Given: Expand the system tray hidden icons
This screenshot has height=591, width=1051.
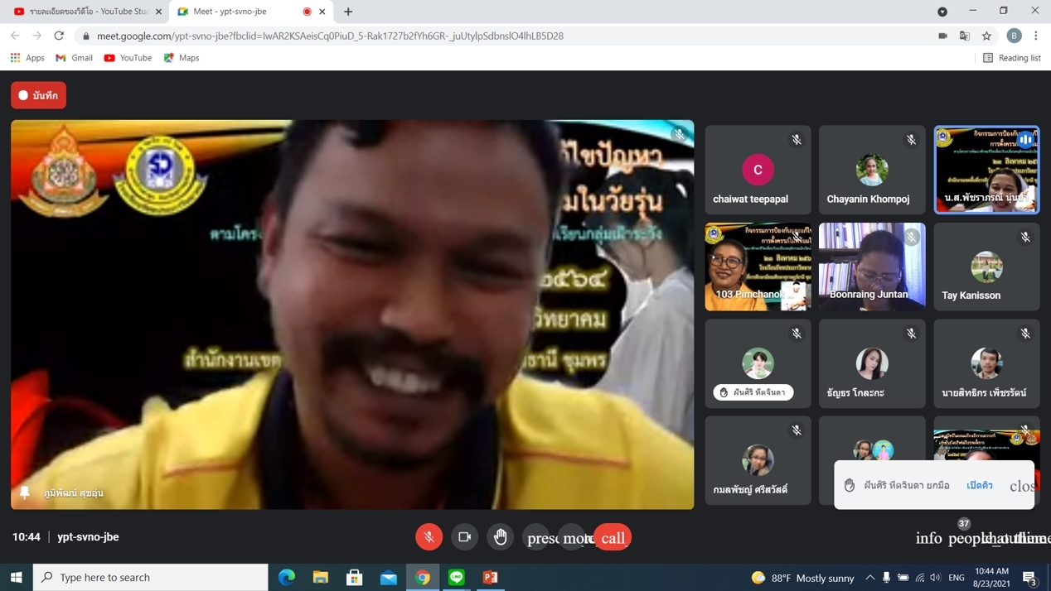Looking at the screenshot, I should click(x=869, y=577).
